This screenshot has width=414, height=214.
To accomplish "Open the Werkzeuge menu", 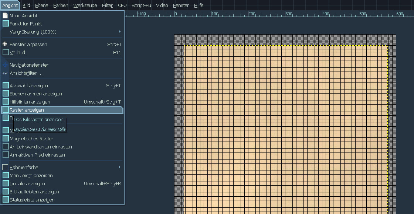I will tap(85, 5).
